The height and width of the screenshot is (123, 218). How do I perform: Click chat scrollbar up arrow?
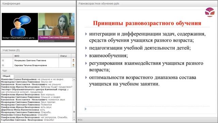point(74,80)
